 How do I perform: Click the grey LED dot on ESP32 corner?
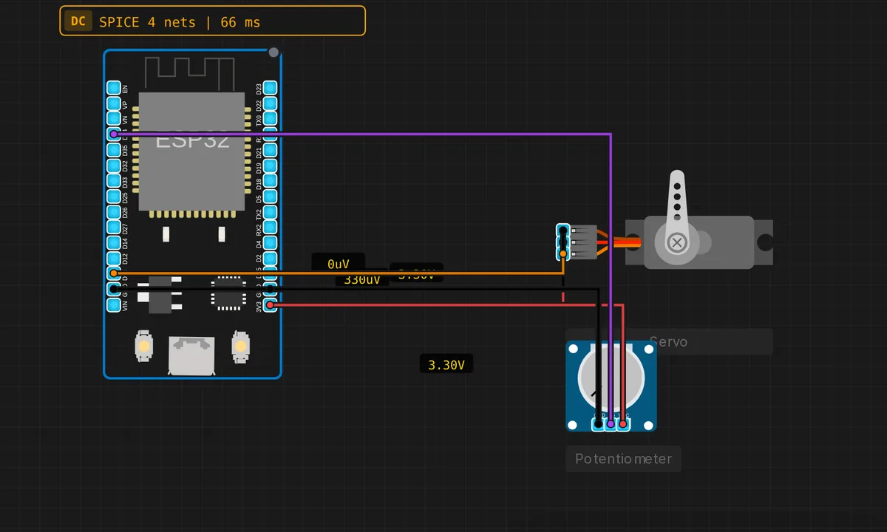(273, 52)
